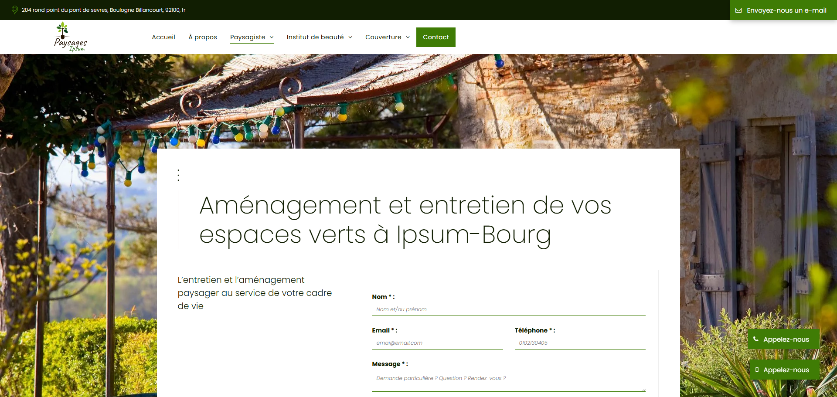The image size is (837, 397).
Task: Expand the Institut de beauté submenu arrow
Action: point(350,37)
